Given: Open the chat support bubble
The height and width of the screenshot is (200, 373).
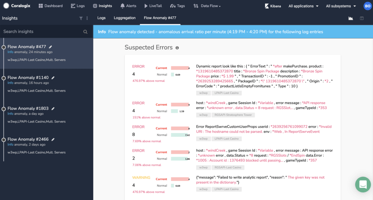Looking at the screenshot, I should (x=363, y=185).
